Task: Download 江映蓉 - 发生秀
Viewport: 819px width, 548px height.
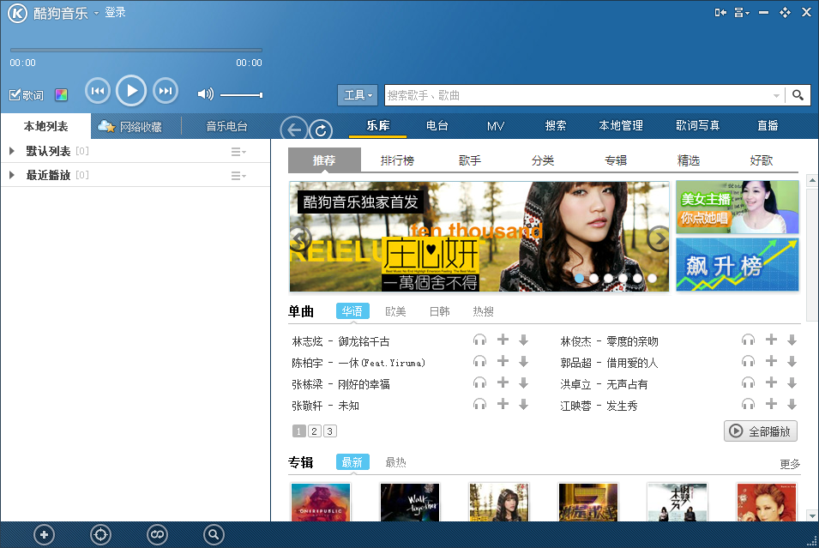Action: pyautogui.click(x=792, y=404)
